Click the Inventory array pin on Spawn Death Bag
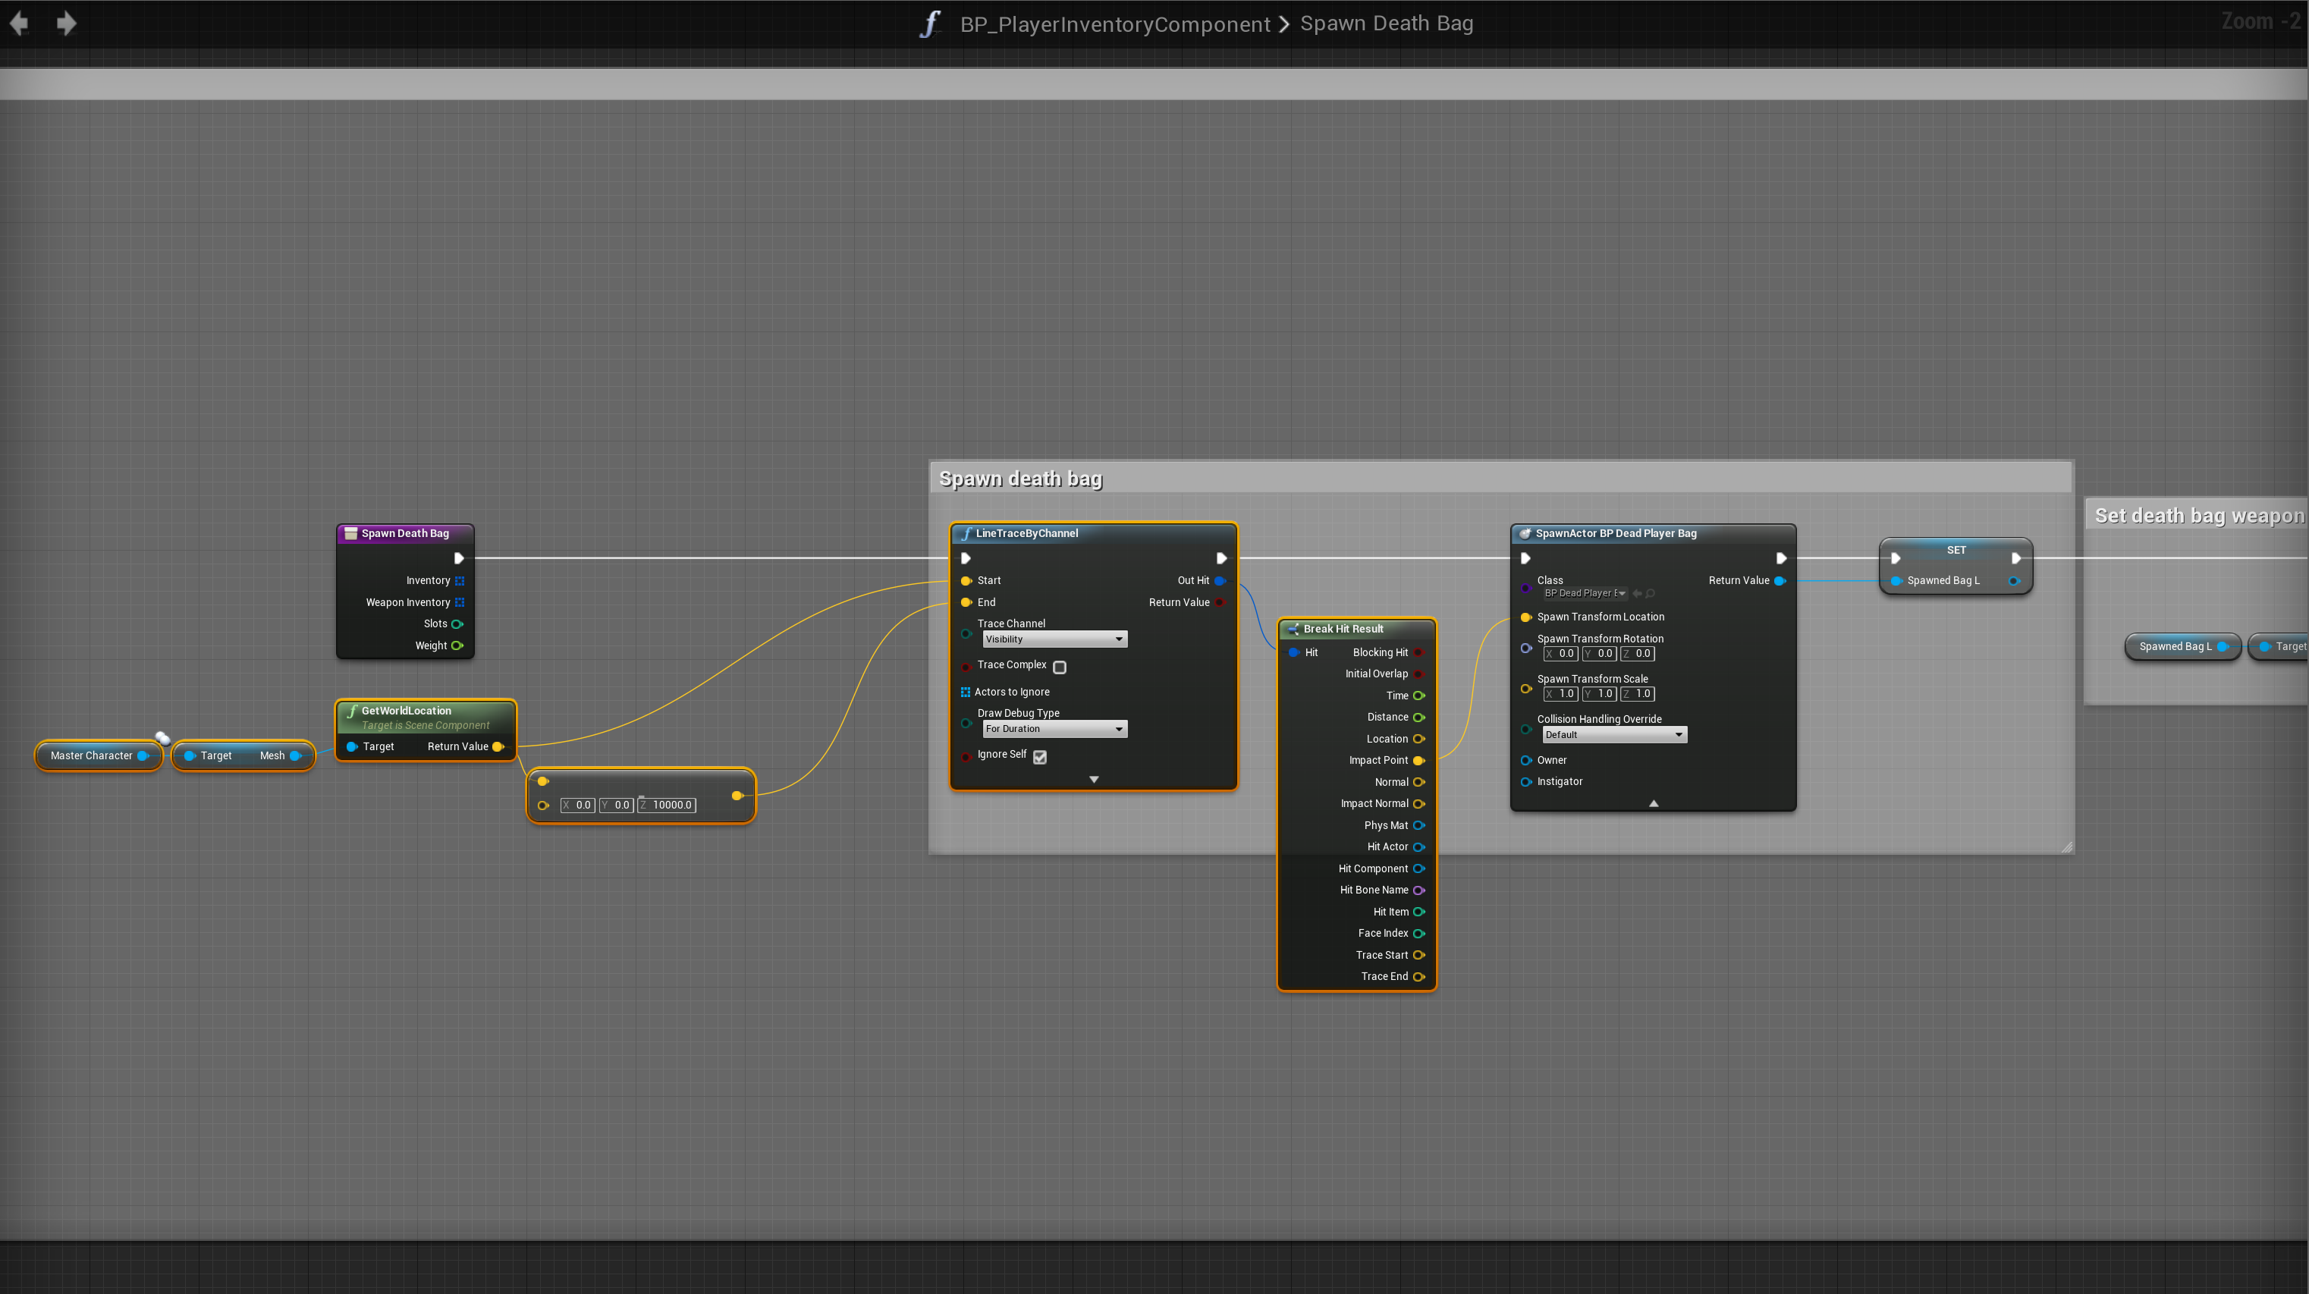The image size is (2309, 1294). click(x=460, y=581)
